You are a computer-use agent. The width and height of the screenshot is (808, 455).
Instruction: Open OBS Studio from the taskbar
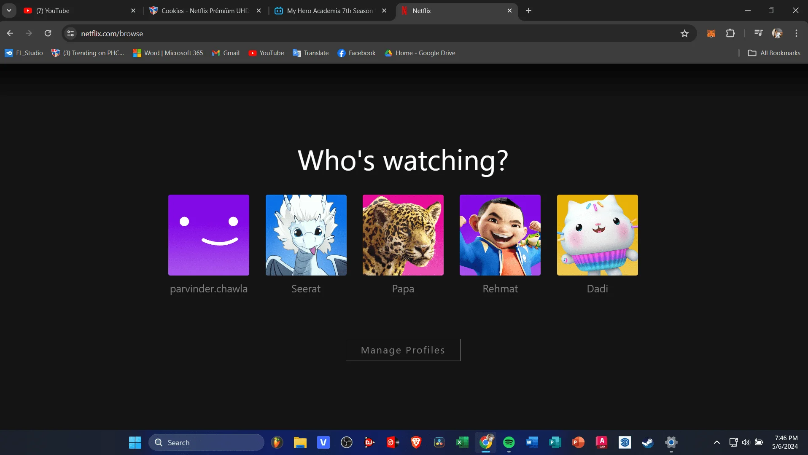347,442
